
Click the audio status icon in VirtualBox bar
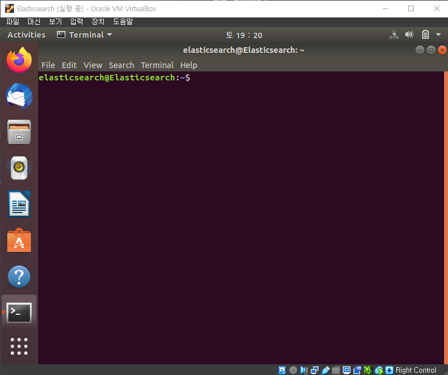coord(304,370)
